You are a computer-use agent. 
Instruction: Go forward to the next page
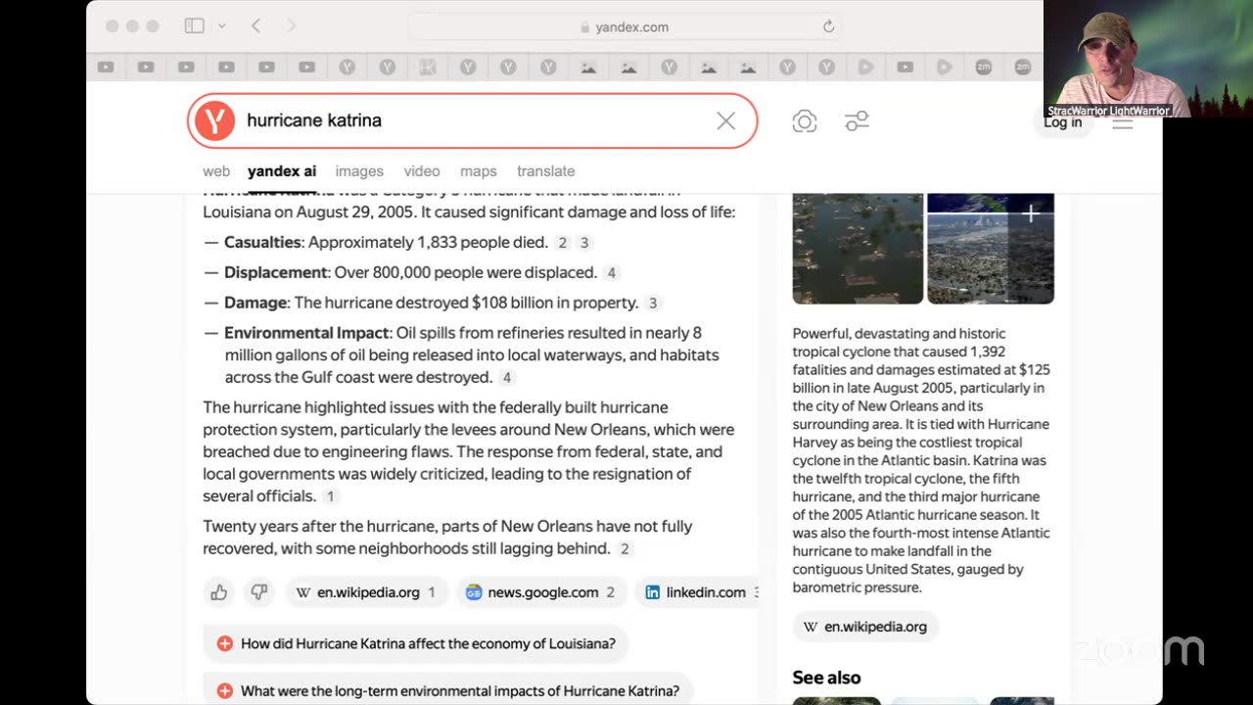click(x=291, y=26)
